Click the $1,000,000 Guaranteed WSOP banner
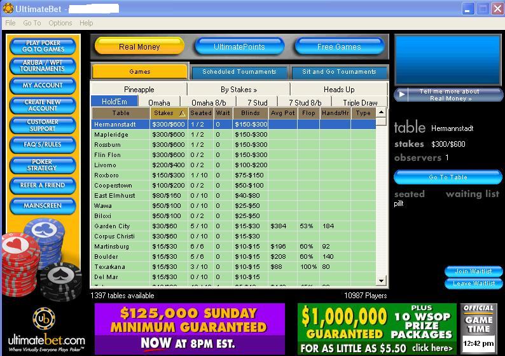 (377, 329)
